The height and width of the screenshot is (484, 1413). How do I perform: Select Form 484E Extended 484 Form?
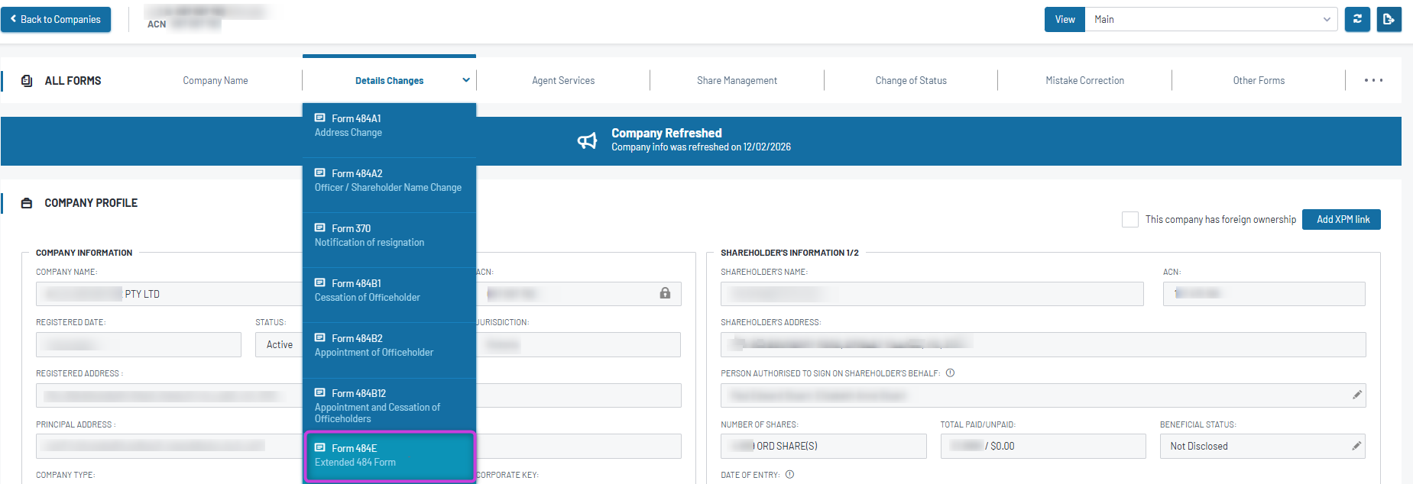(x=389, y=456)
